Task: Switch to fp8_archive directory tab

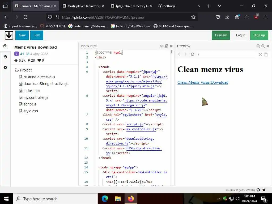Action: (131, 6)
